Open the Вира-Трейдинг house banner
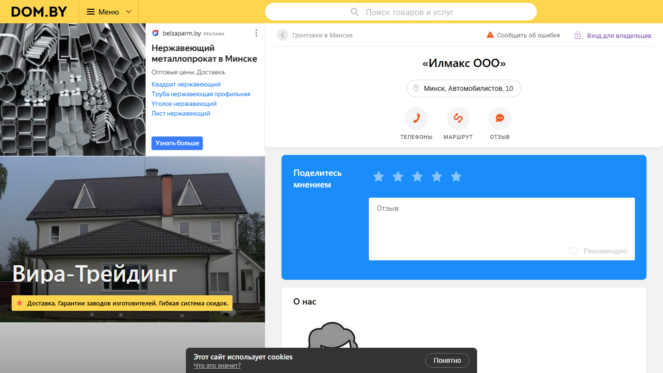Image resolution: width=663 pixels, height=373 pixels. pyautogui.click(x=133, y=239)
